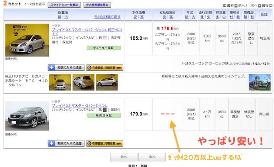Add the silver Blade to favorites (plus icon)
Screen dimensions: 274x167
pos(51,68)
